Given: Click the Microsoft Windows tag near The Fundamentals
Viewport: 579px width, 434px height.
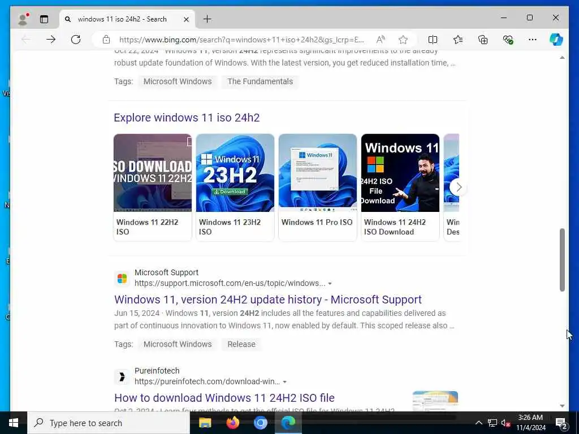Looking at the screenshot, I should point(178,81).
